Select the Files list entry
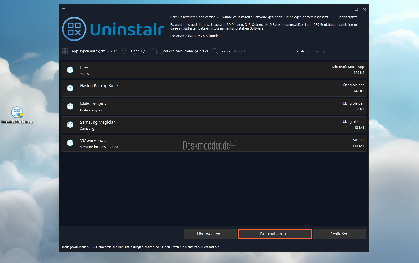The width and height of the screenshot is (419, 263). [214, 70]
